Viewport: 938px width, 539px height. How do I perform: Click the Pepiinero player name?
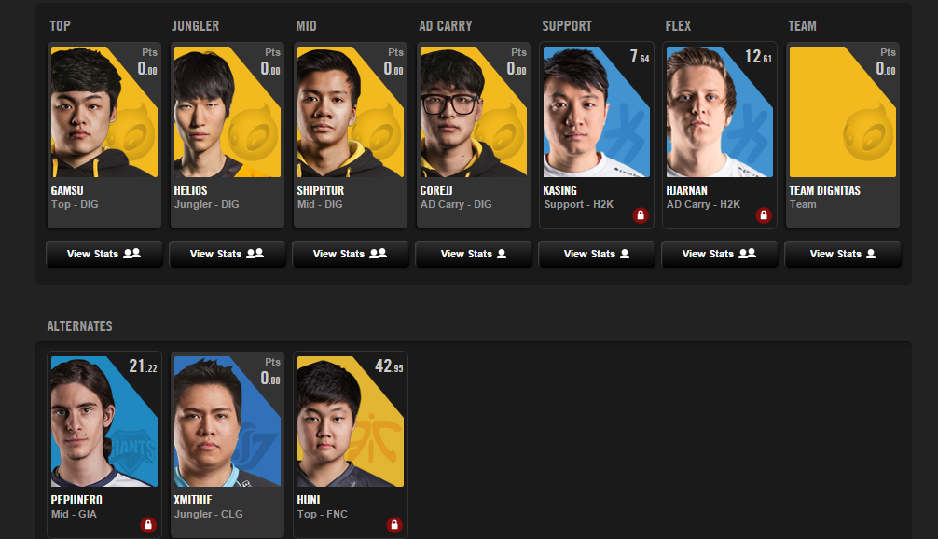(x=76, y=500)
